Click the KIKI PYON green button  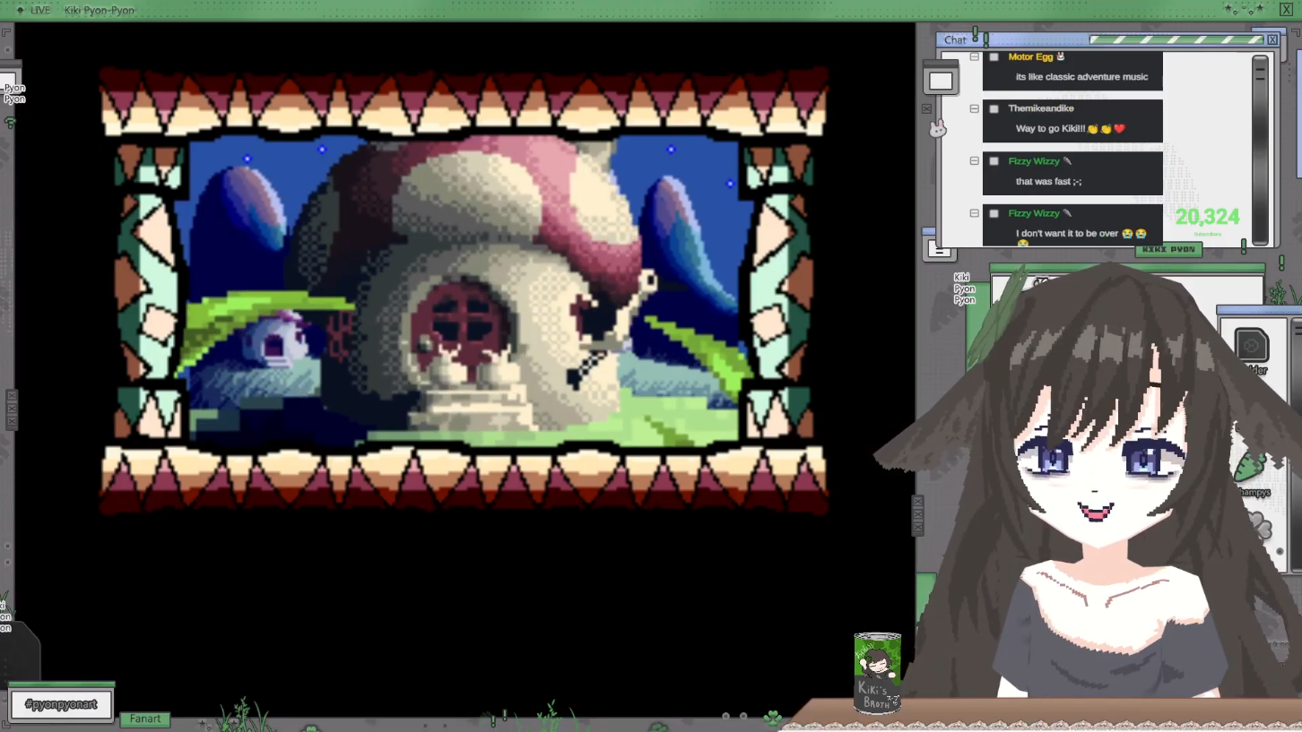(1168, 249)
